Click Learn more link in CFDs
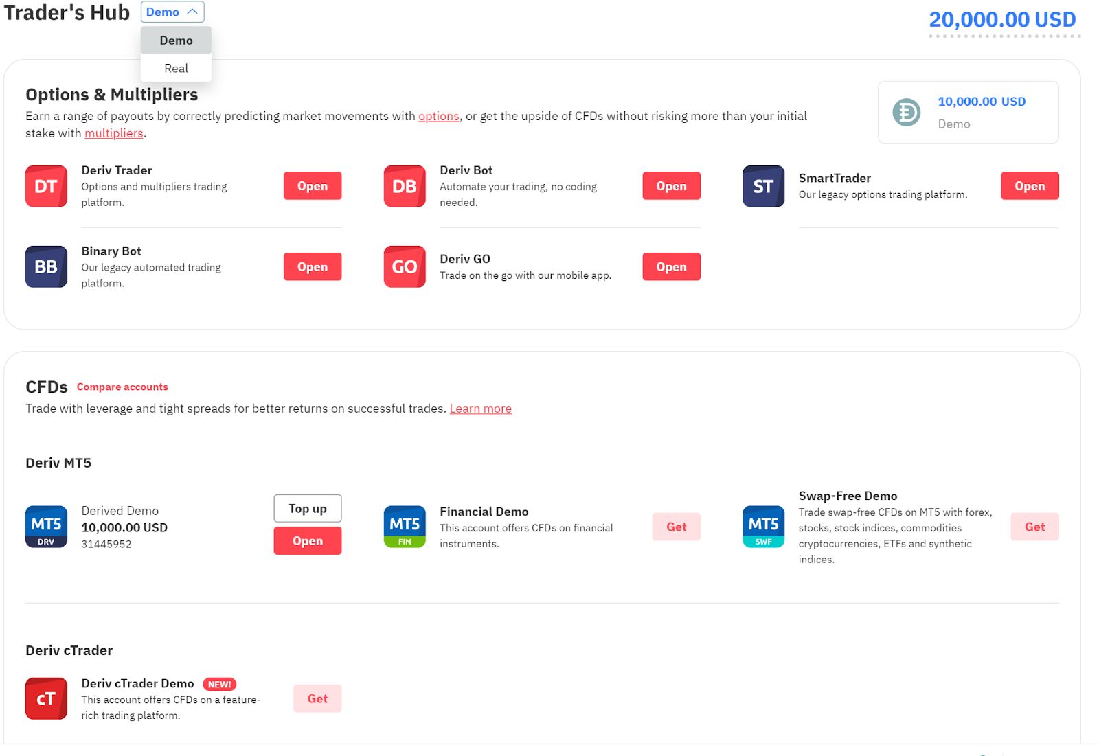1099x756 pixels. (481, 409)
